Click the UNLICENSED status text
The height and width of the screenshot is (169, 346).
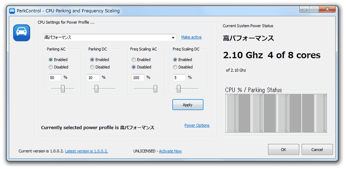click(x=144, y=151)
